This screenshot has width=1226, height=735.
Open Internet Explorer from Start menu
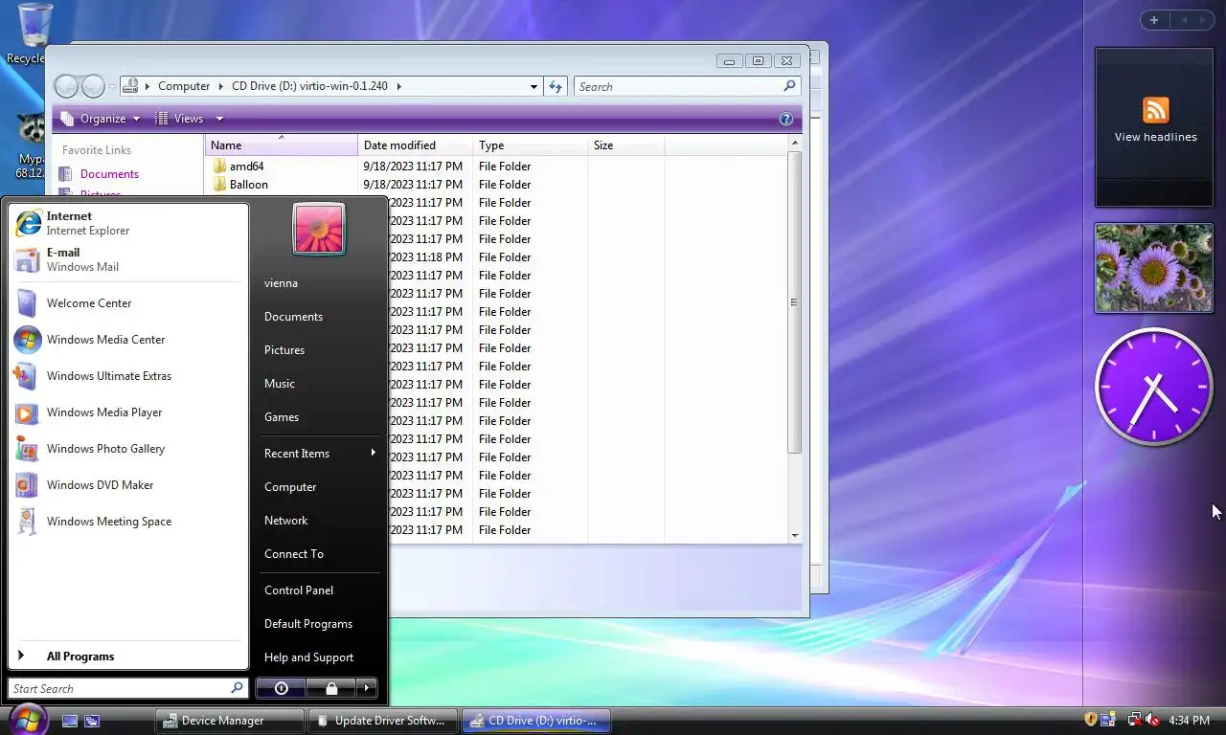127,223
